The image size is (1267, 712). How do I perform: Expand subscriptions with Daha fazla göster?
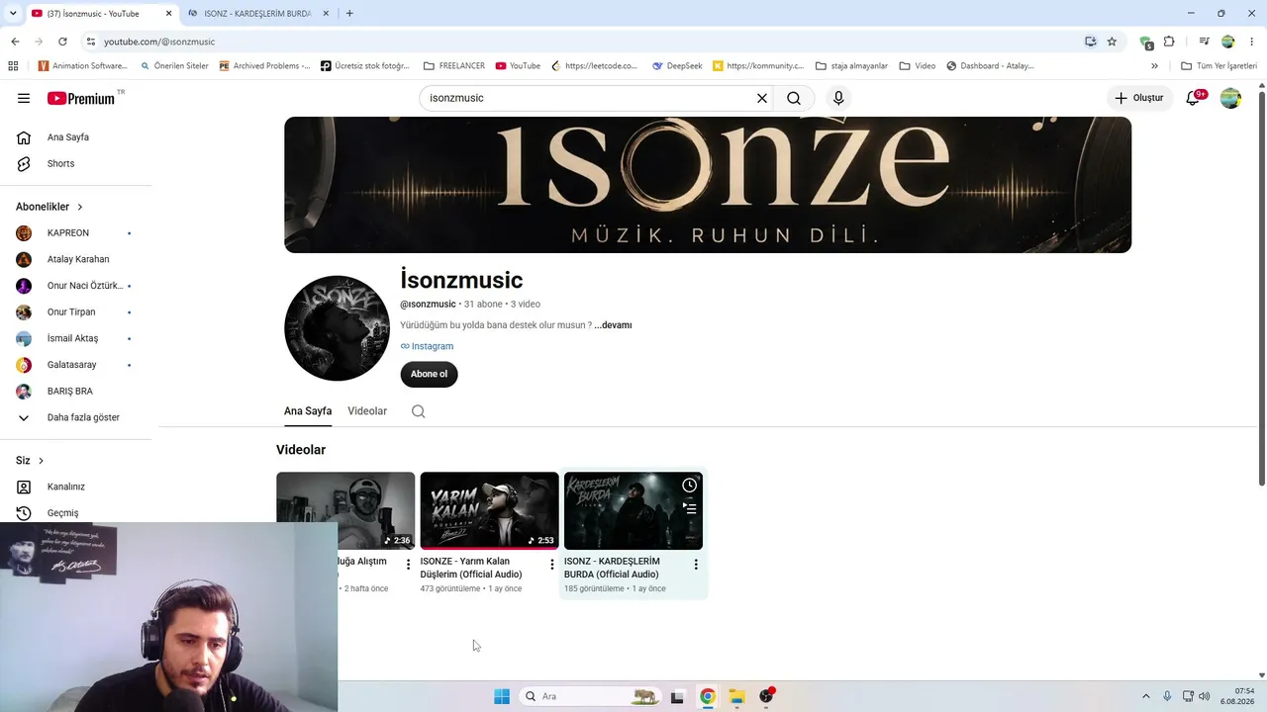[83, 417]
